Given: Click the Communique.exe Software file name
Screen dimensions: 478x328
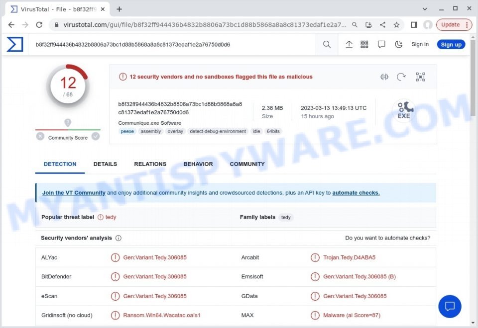Looking at the screenshot, I should (150, 123).
